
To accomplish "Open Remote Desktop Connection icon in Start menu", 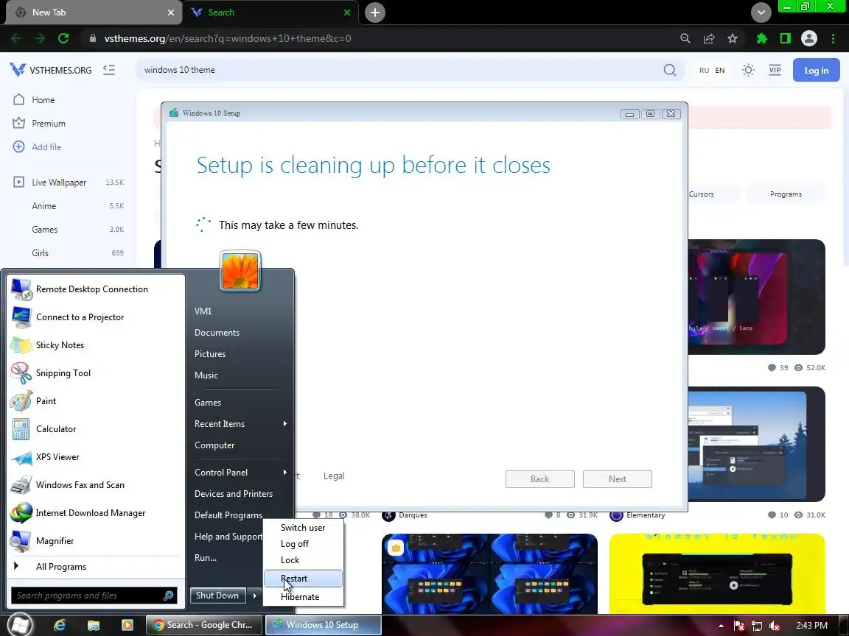I will [21, 289].
